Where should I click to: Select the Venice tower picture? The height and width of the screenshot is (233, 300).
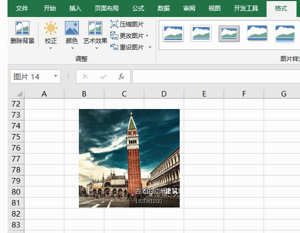[129, 155]
